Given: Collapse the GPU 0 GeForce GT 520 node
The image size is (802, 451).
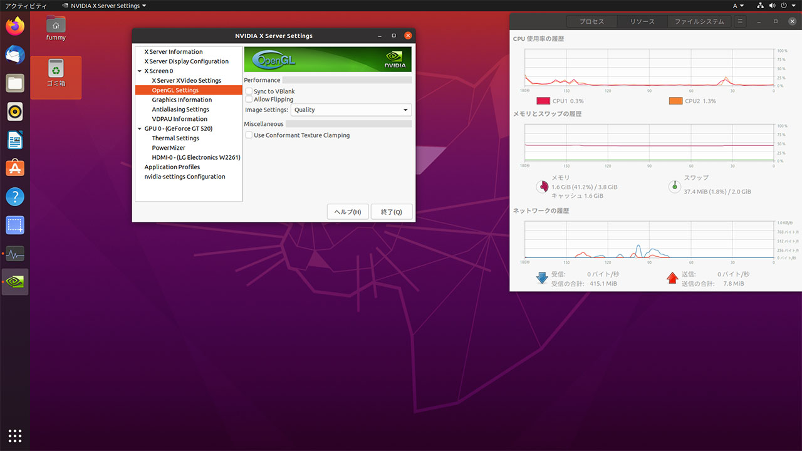Looking at the screenshot, I should point(139,129).
